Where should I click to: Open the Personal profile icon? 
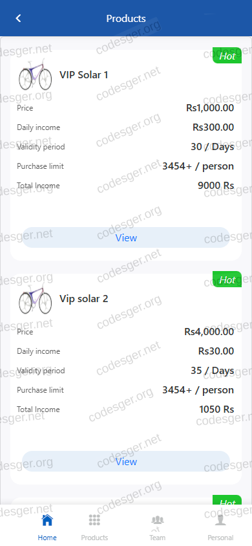220,520
